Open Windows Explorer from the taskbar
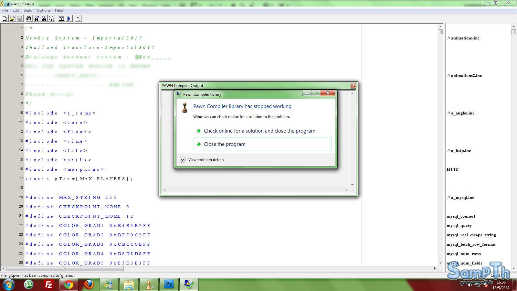This screenshot has width=517, height=291. coord(129,285)
